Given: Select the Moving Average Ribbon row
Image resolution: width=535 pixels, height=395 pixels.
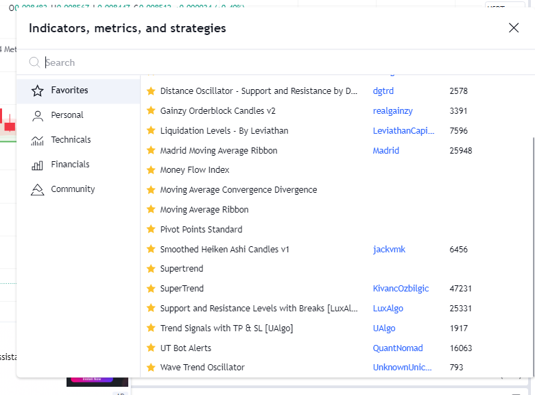Looking at the screenshot, I should click(336, 209).
